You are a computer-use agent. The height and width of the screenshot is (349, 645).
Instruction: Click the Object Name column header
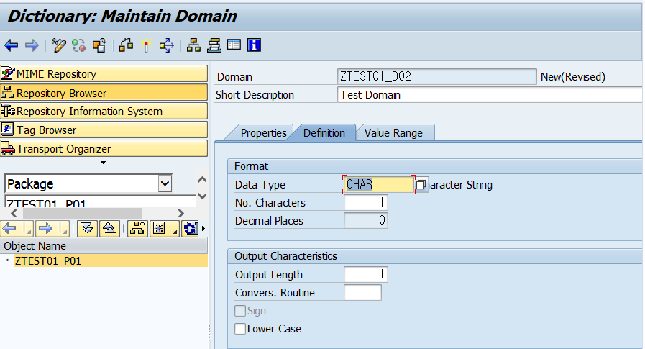[104, 245]
